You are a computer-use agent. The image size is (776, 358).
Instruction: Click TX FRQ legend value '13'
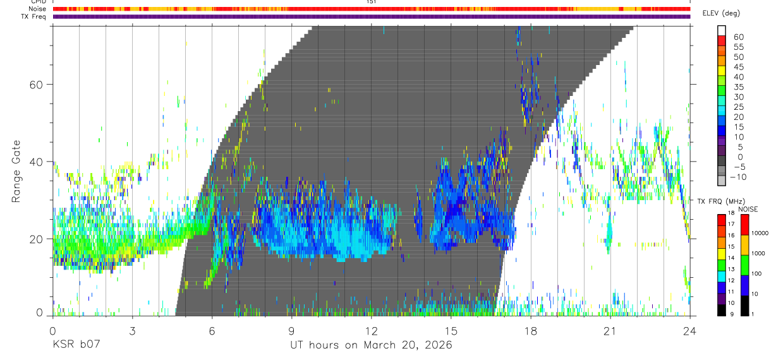point(731,269)
